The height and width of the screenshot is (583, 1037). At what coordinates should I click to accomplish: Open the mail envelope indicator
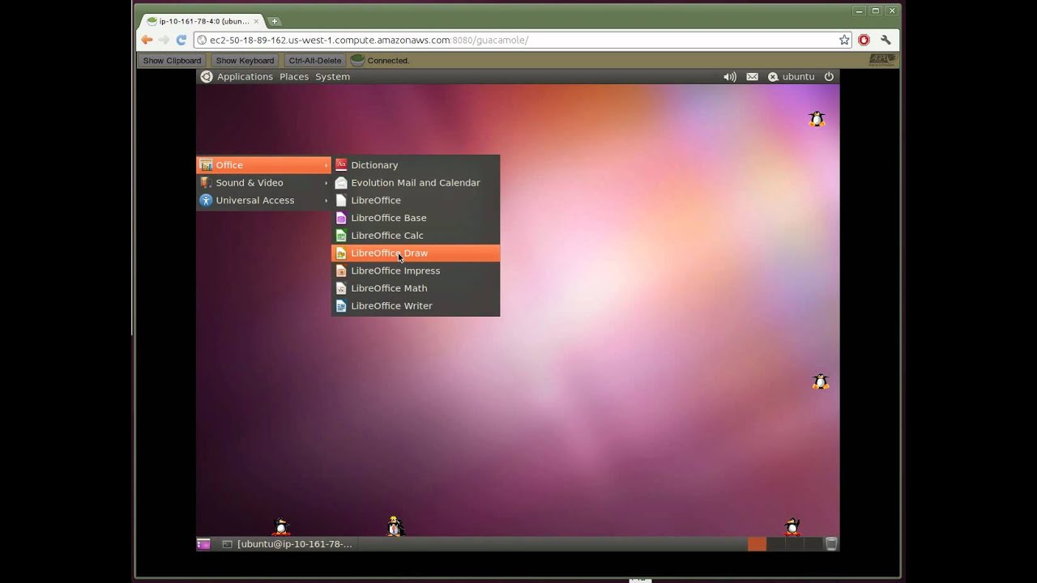[753, 76]
